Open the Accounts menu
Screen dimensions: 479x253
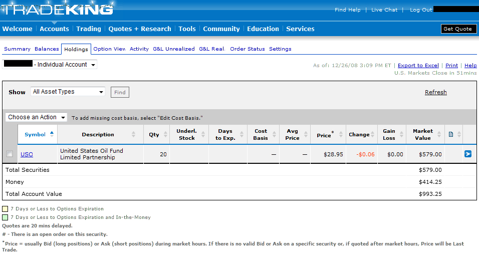(x=55, y=29)
